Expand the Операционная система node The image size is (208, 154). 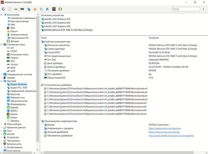2,74
